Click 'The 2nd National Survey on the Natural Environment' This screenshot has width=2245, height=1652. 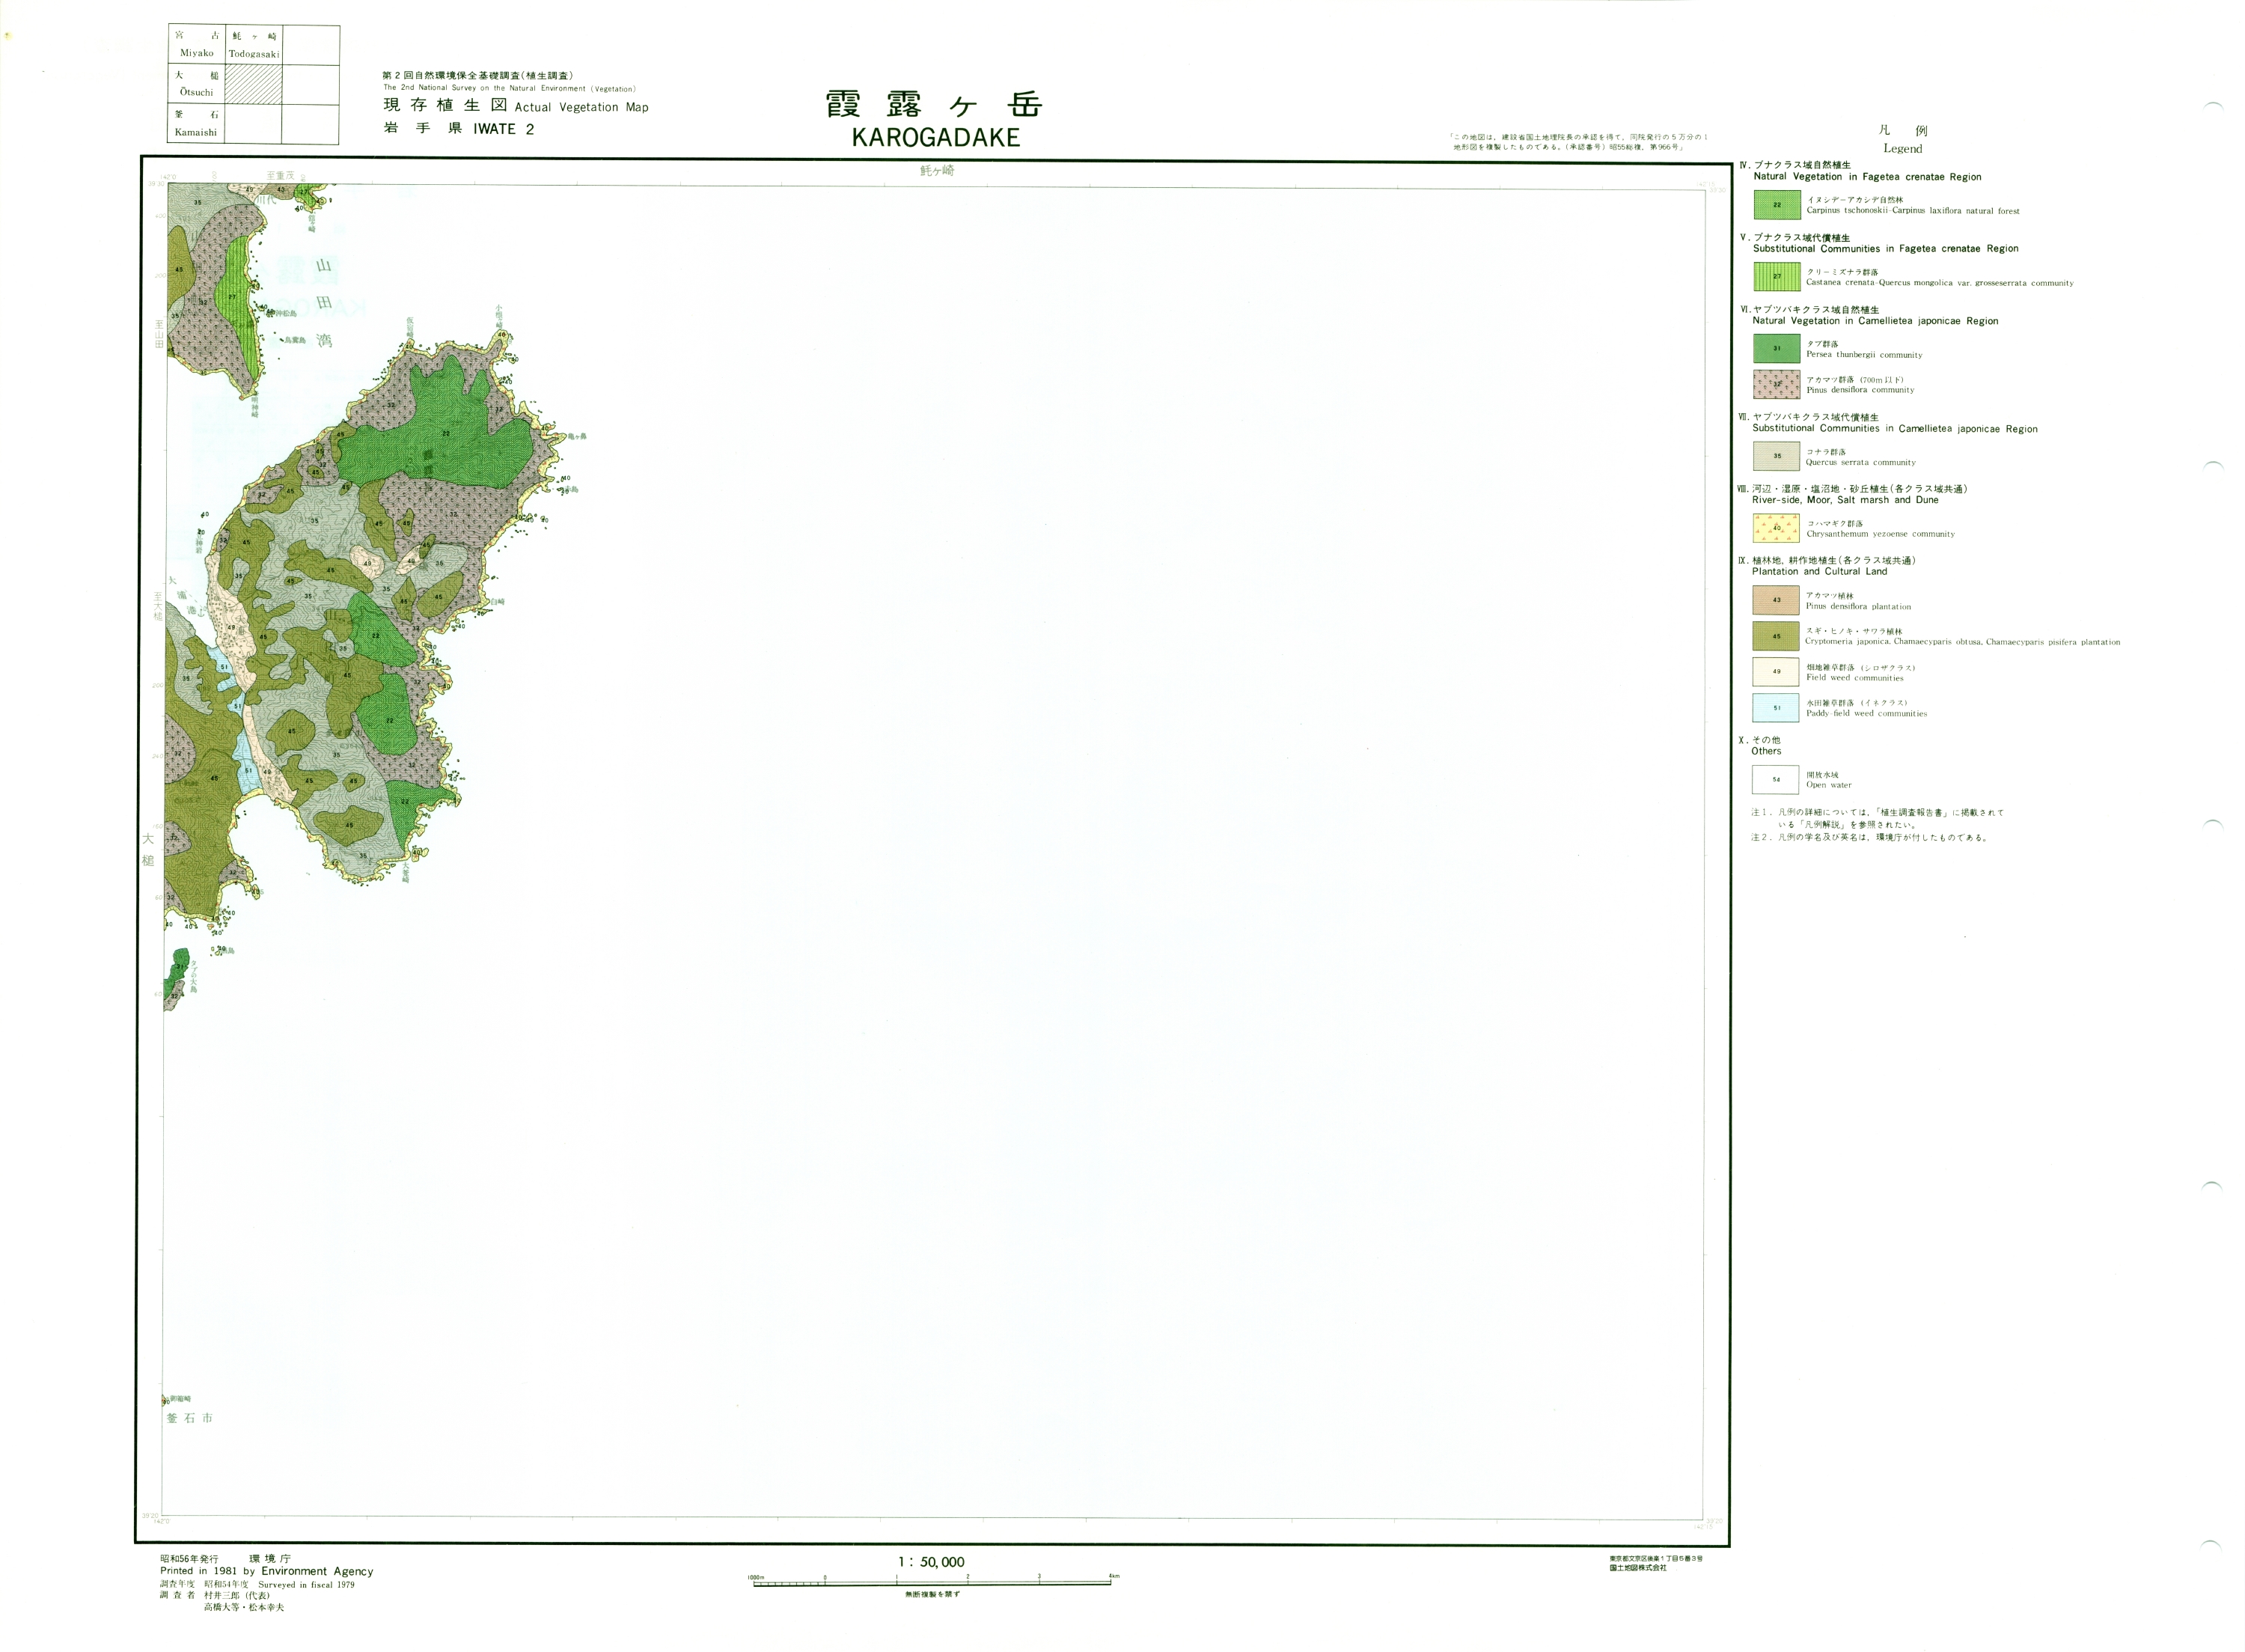click(x=509, y=88)
